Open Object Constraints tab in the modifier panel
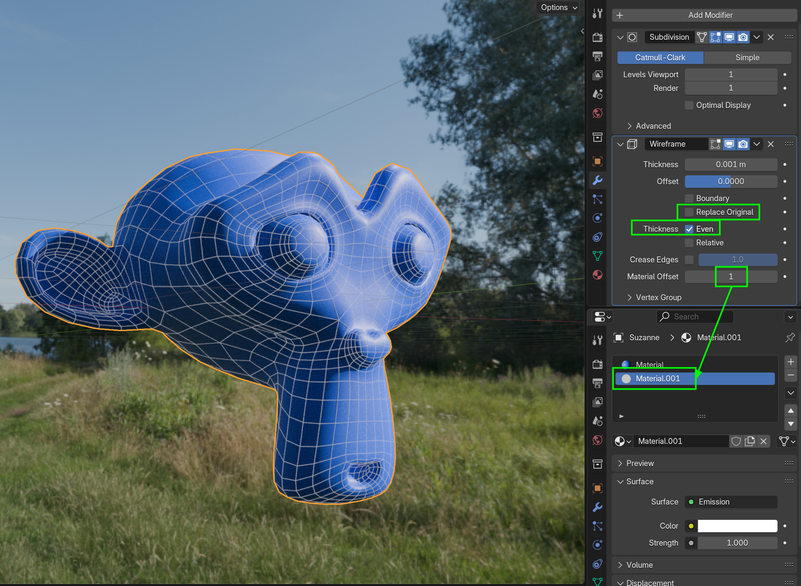Image resolution: width=801 pixels, height=586 pixels. (598, 237)
